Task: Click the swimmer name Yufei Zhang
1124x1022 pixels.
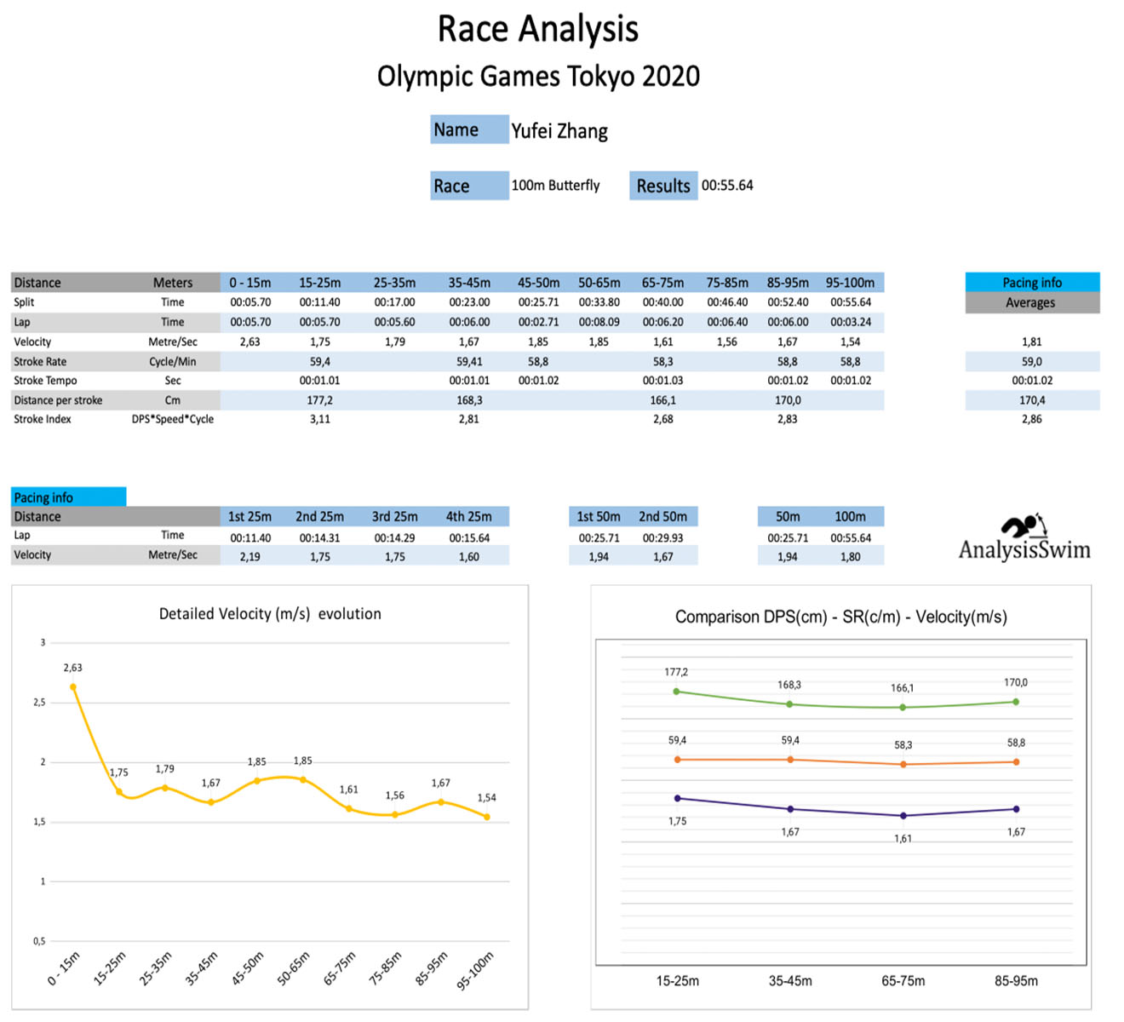Action: click(559, 131)
